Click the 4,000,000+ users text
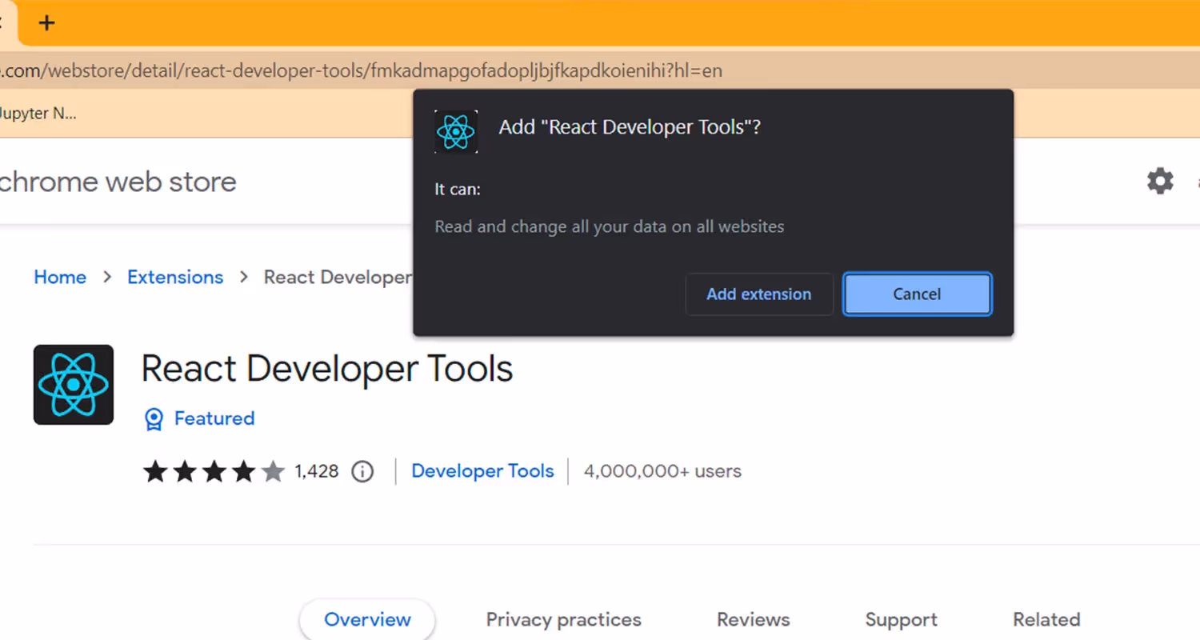 pyautogui.click(x=662, y=471)
